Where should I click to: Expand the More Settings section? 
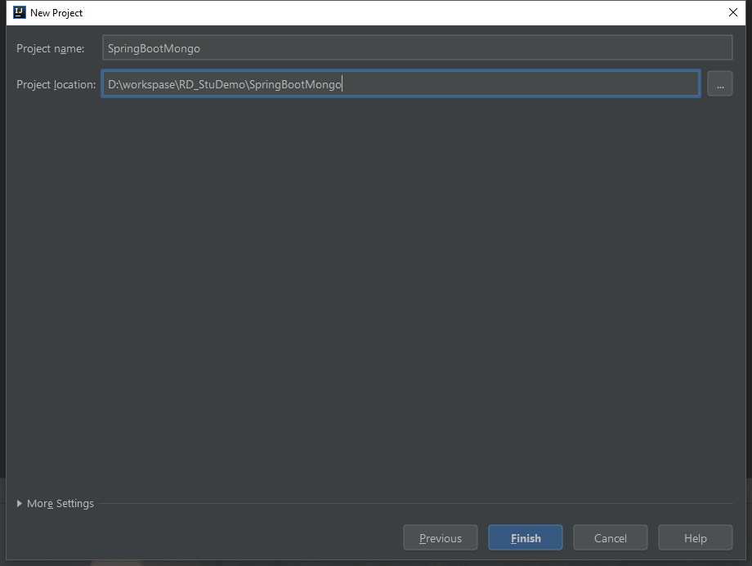coord(55,503)
